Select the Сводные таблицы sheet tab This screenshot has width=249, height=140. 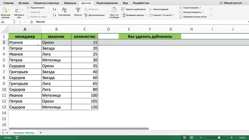24,133
